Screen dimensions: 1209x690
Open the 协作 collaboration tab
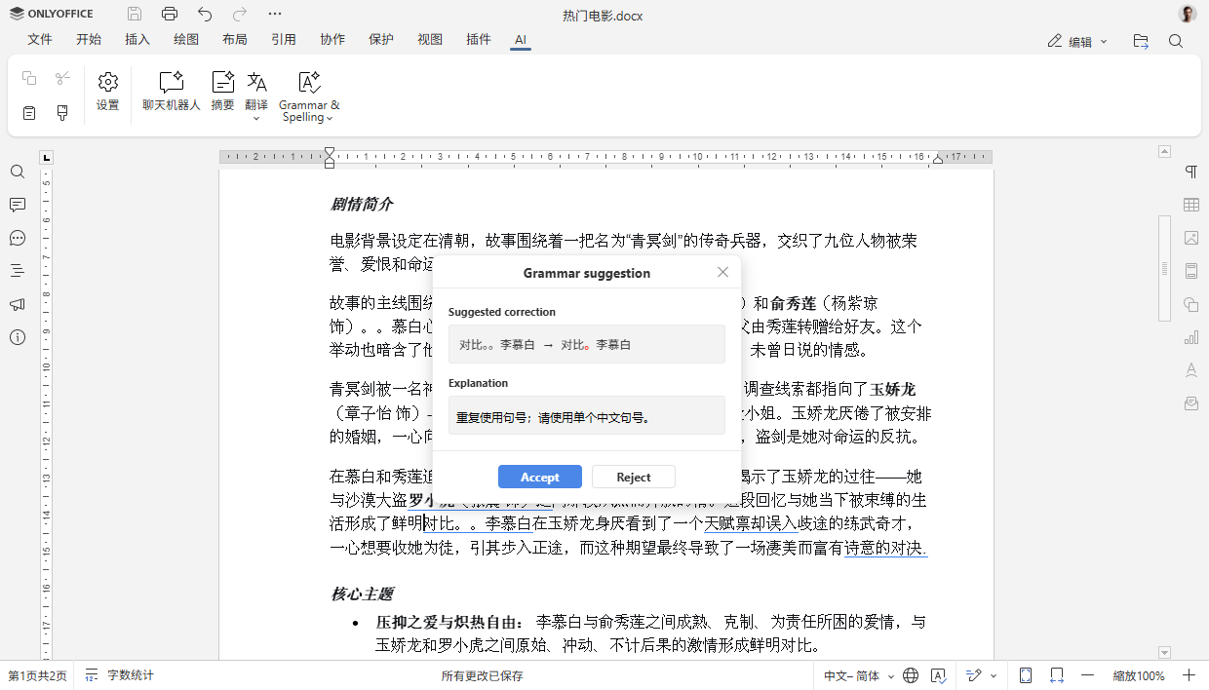pos(331,40)
